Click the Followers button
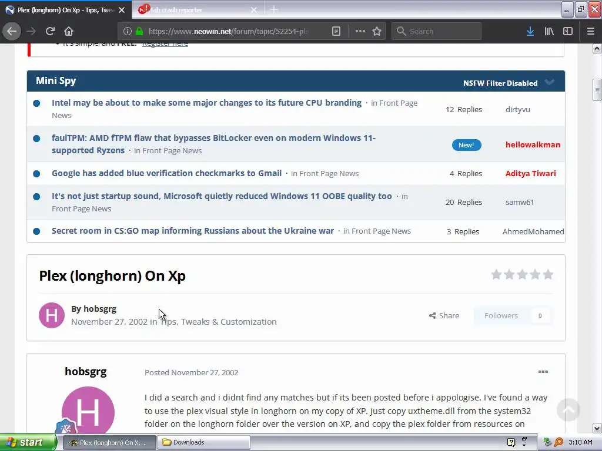602x451 pixels. pyautogui.click(x=501, y=315)
